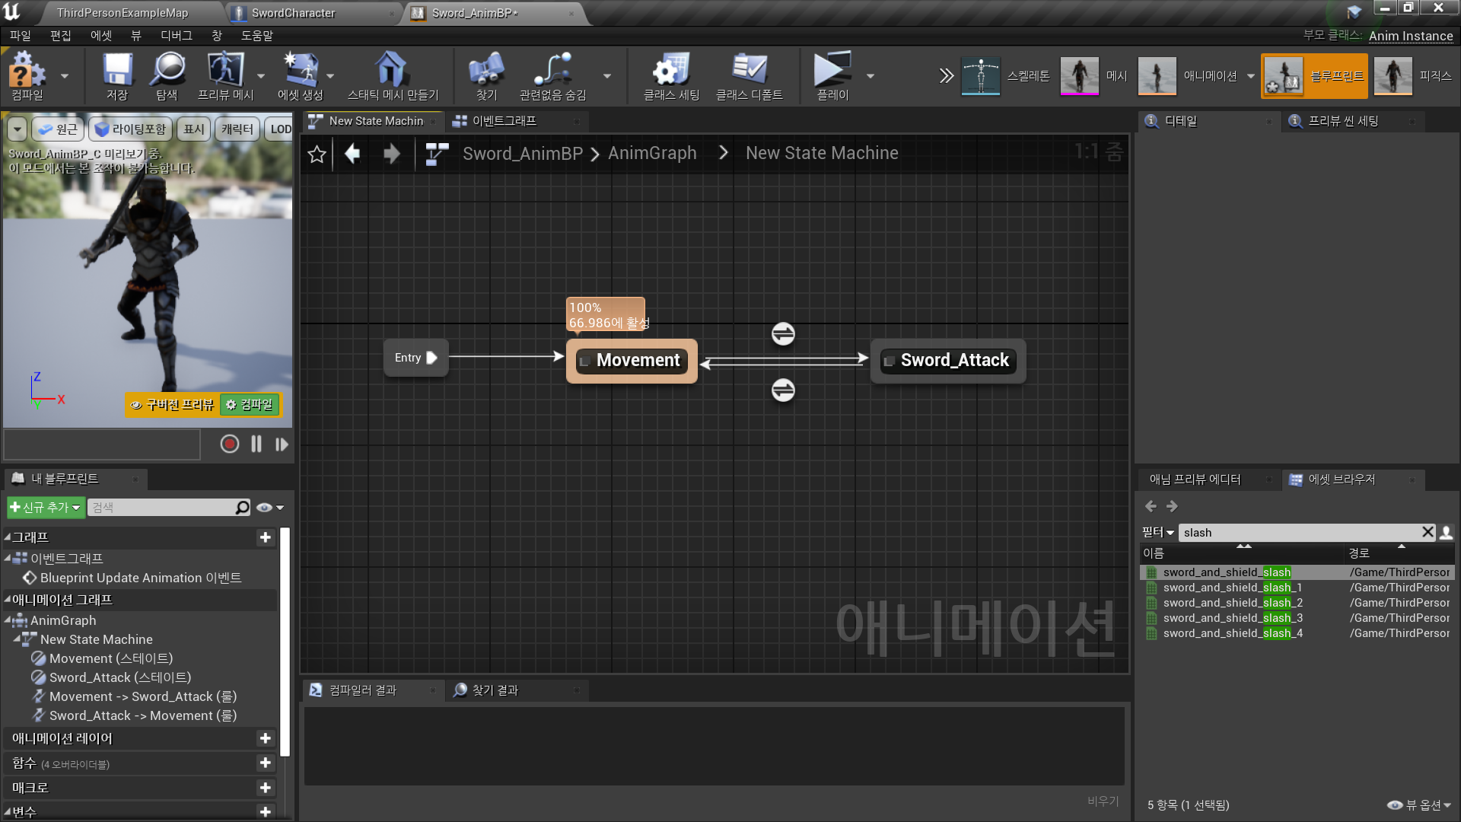1461x822 pixels.
Task: Open the 필터 dropdown in the asset browser
Action: (1157, 532)
